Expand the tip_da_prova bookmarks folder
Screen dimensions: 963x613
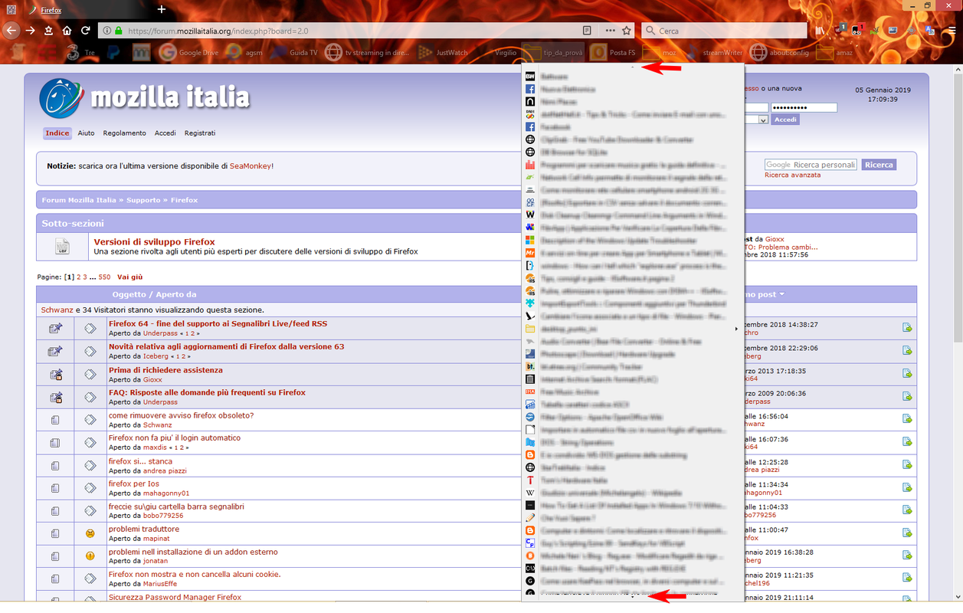pyautogui.click(x=553, y=53)
